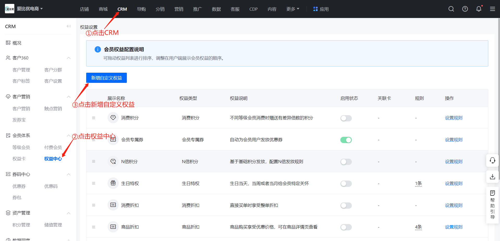Click the 概况 overview icon

pyautogui.click(x=8, y=43)
